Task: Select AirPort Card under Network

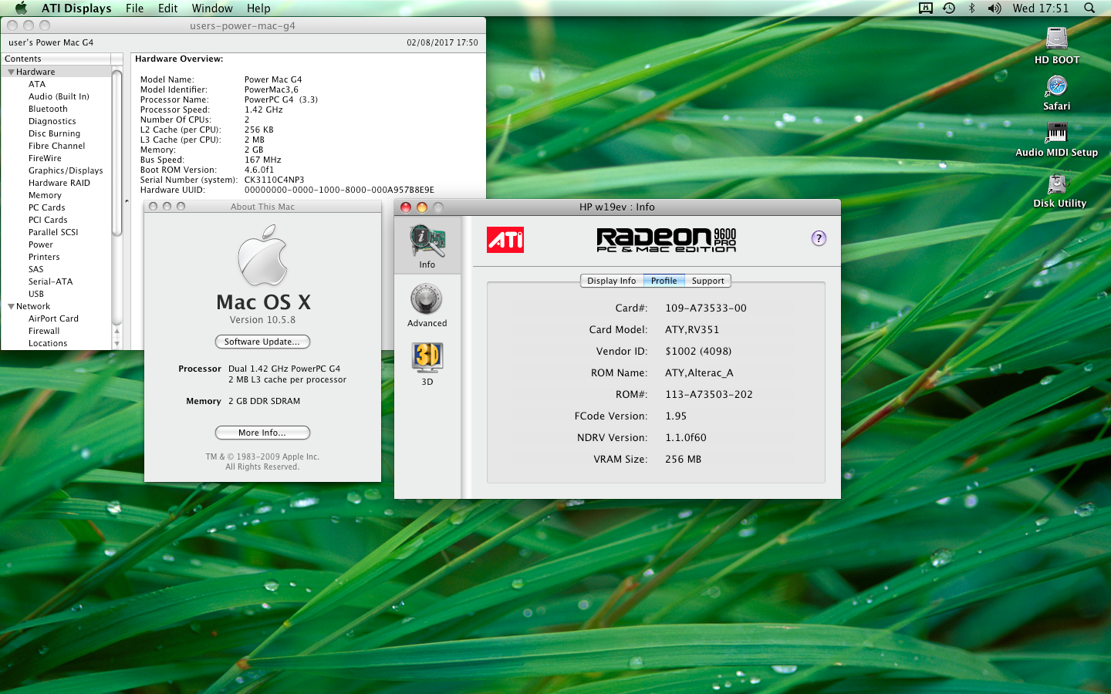Action: (53, 318)
